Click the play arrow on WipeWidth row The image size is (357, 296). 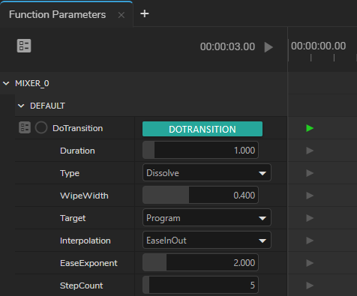pos(310,196)
